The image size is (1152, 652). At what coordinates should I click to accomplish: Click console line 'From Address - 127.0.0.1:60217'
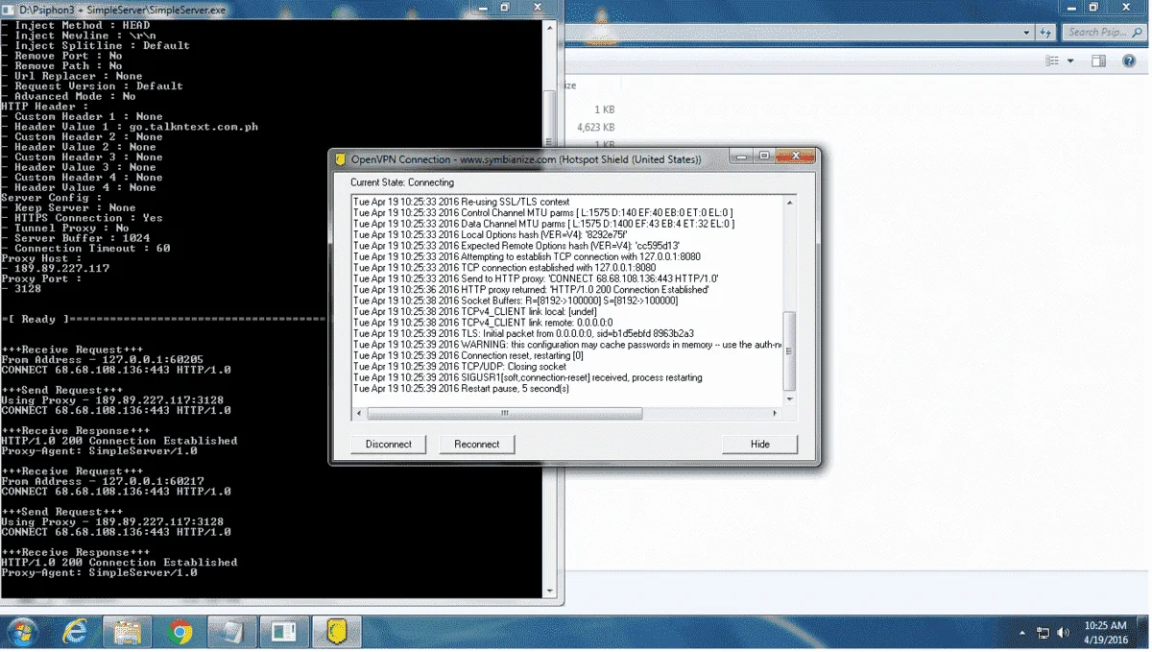[x=103, y=481]
